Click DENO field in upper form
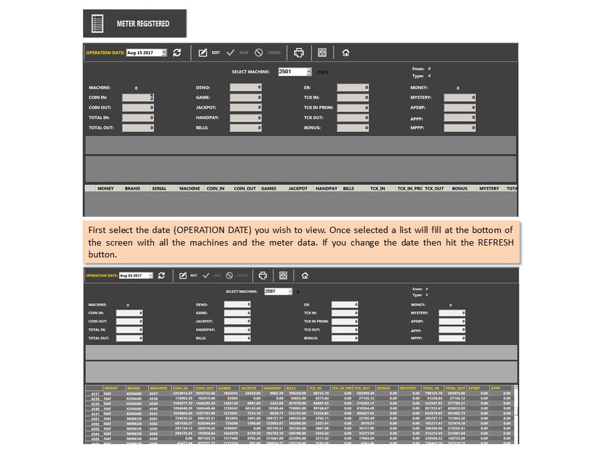 coord(245,88)
